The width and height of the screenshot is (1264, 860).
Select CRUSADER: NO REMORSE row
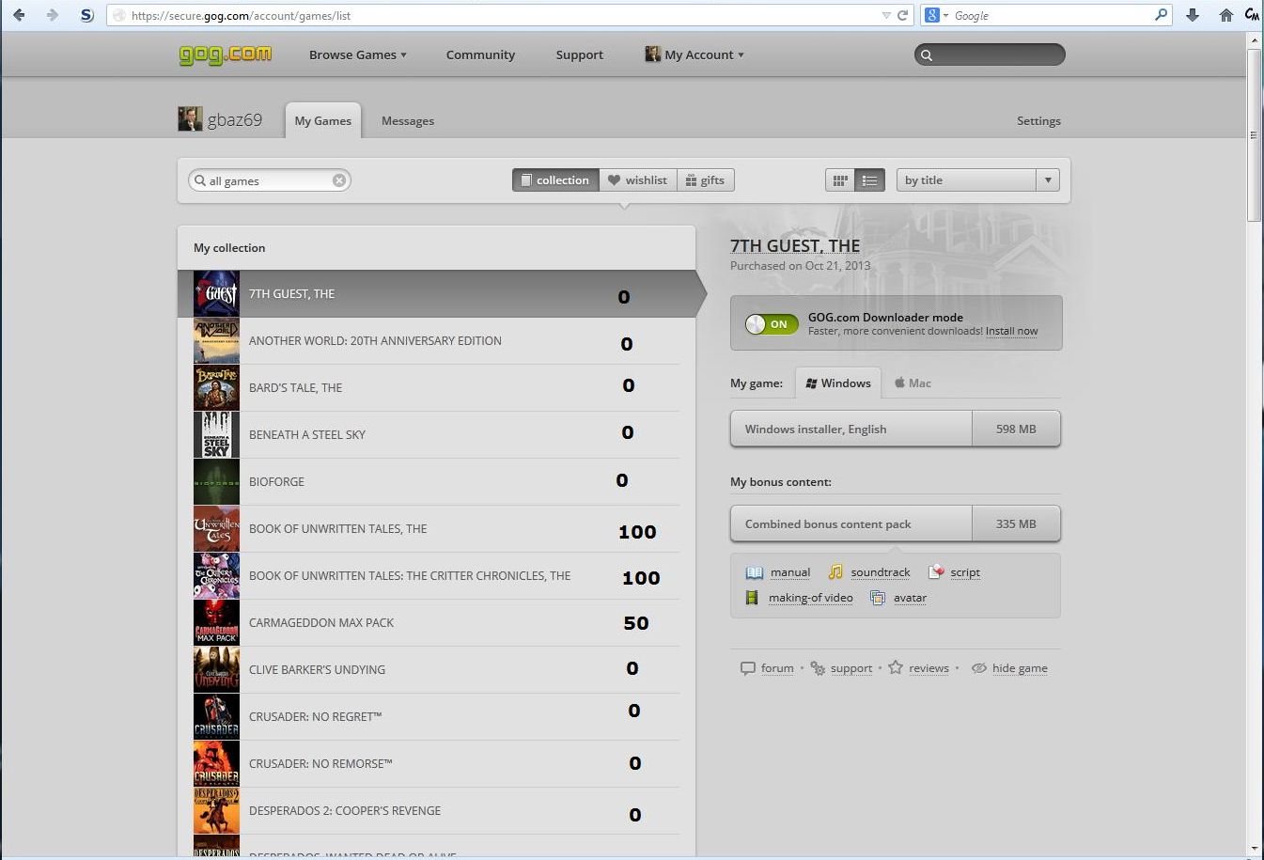(x=436, y=764)
